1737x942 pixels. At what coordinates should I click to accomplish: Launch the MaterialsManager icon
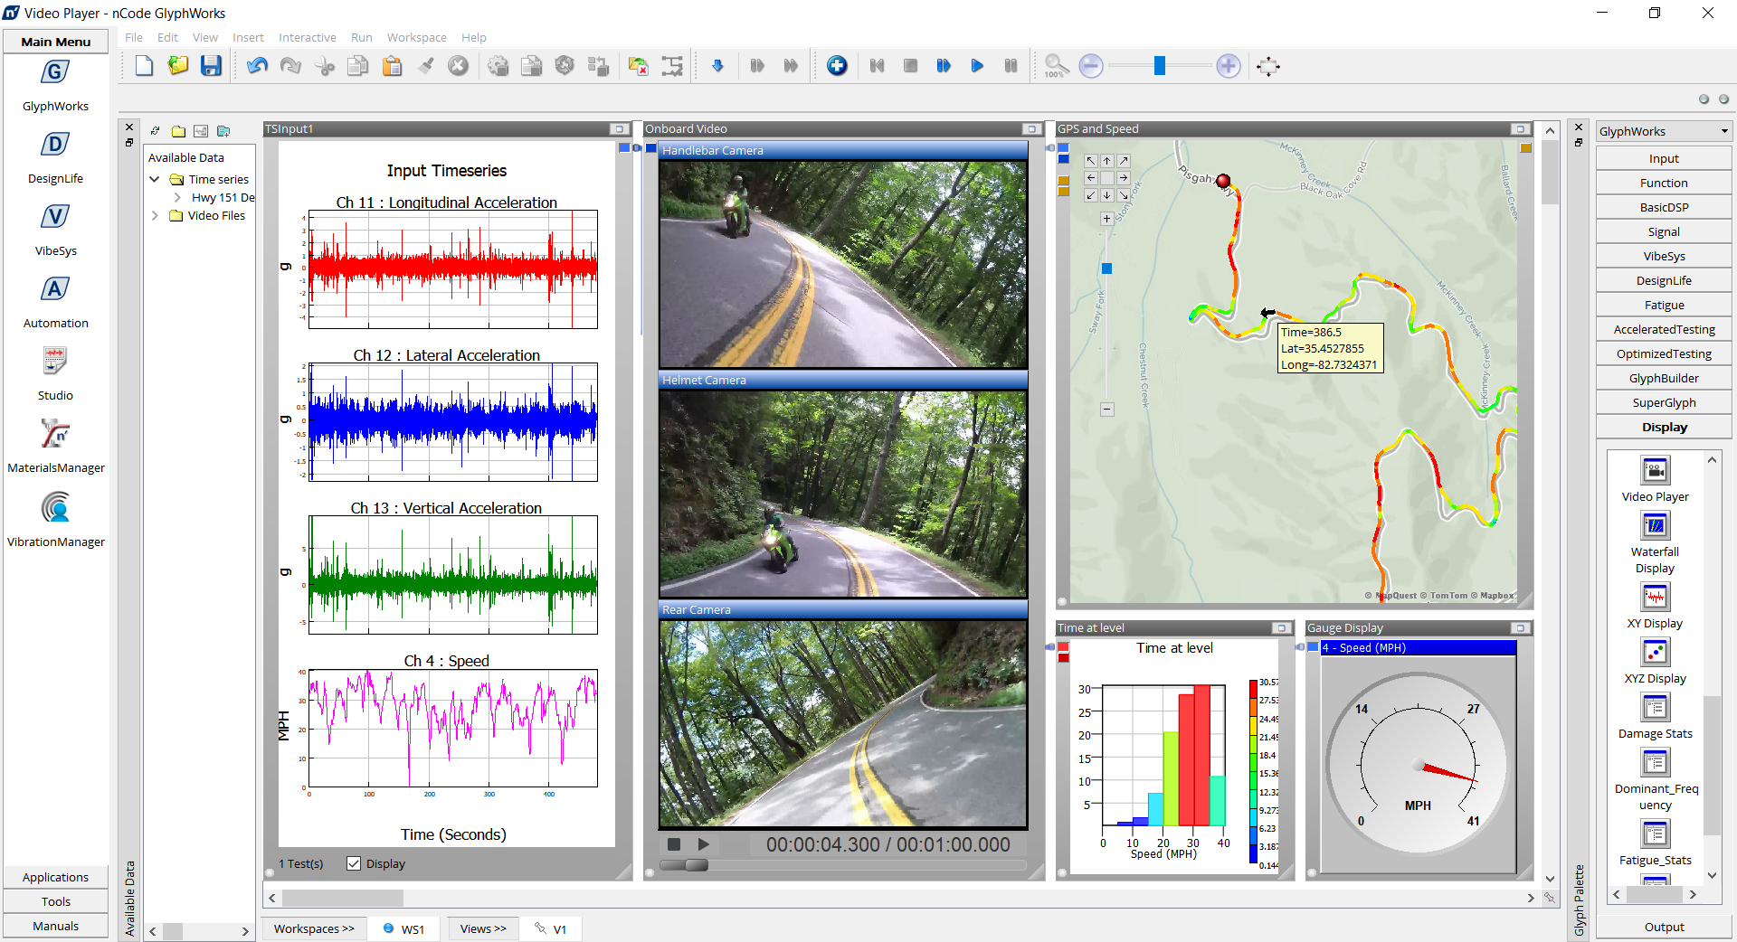point(55,435)
